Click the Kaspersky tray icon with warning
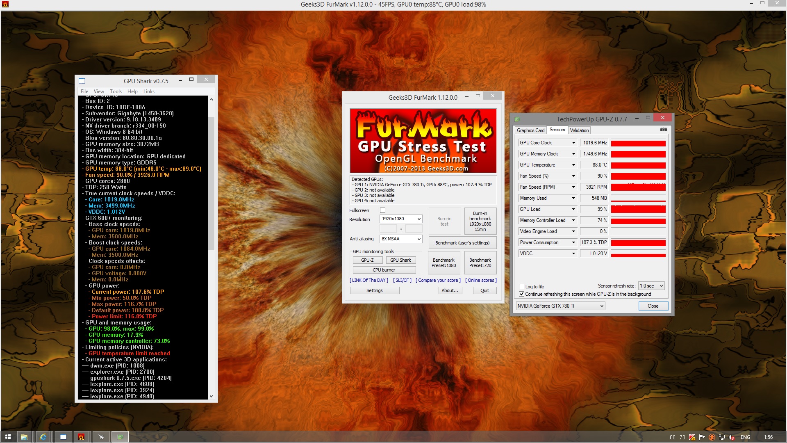The height and width of the screenshot is (443, 787). pyautogui.click(x=692, y=437)
